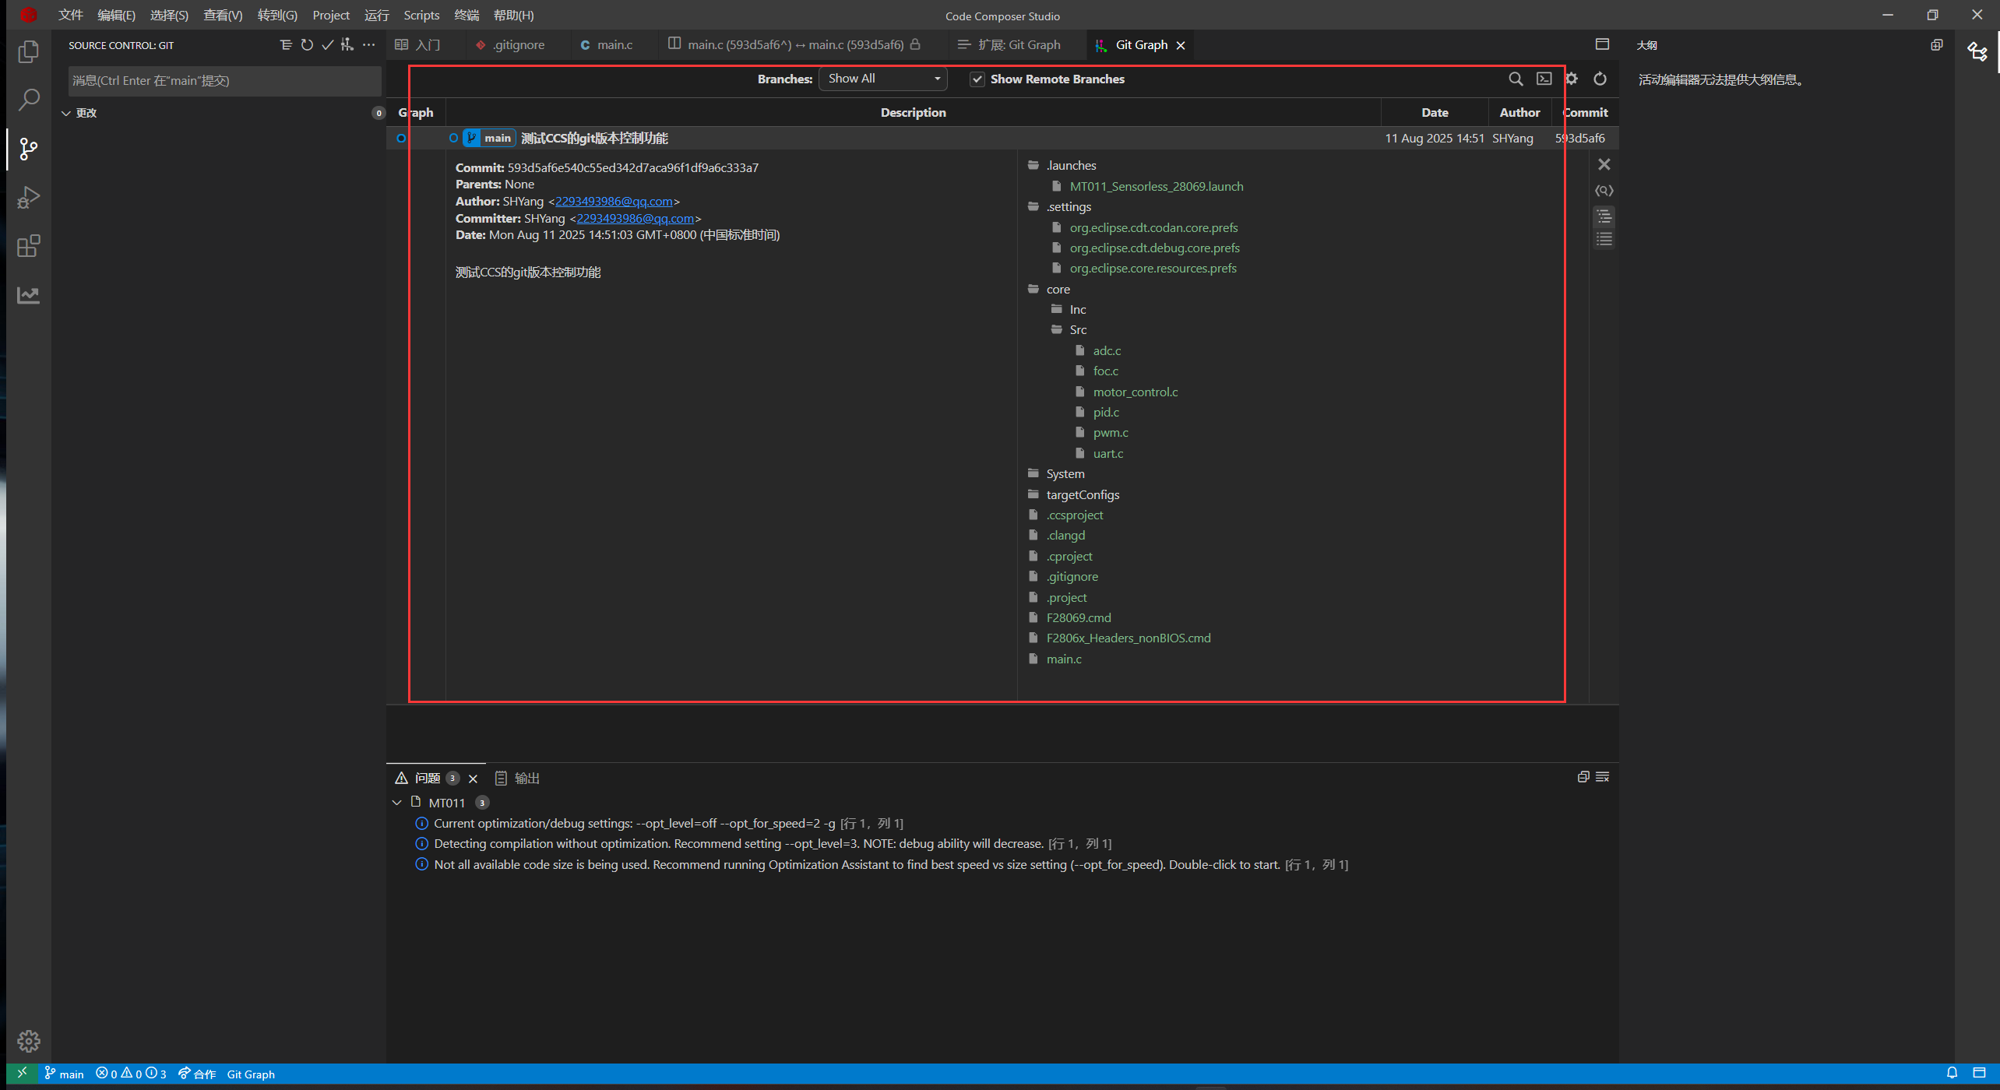
Task: Click the author email link
Action: (x=613, y=202)
